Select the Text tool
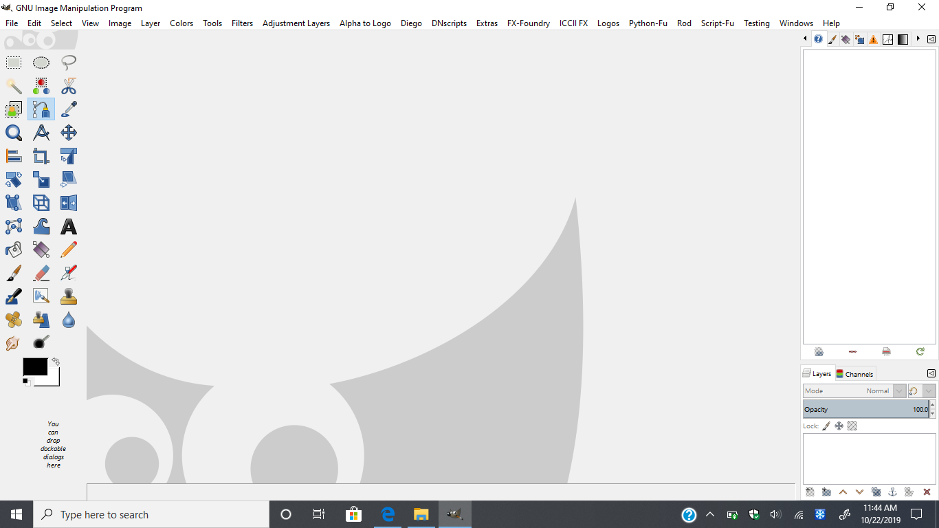This screenshot has width=939, height=528. pyautogui.click(x=69, y=226)
